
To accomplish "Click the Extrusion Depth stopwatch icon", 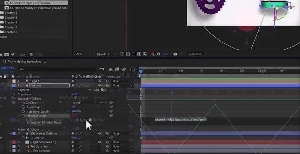I will coord(23,116).
